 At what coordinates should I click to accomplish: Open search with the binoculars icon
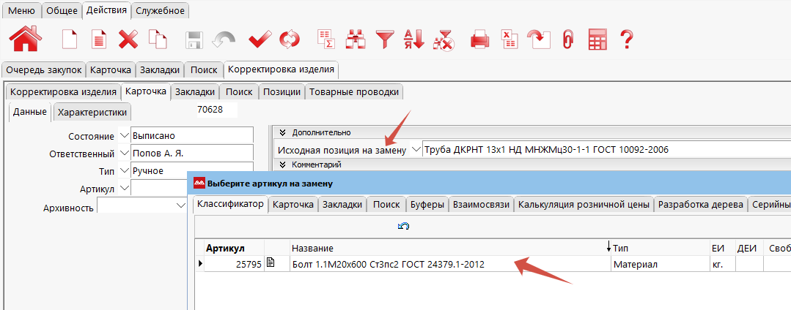[355, 39]
